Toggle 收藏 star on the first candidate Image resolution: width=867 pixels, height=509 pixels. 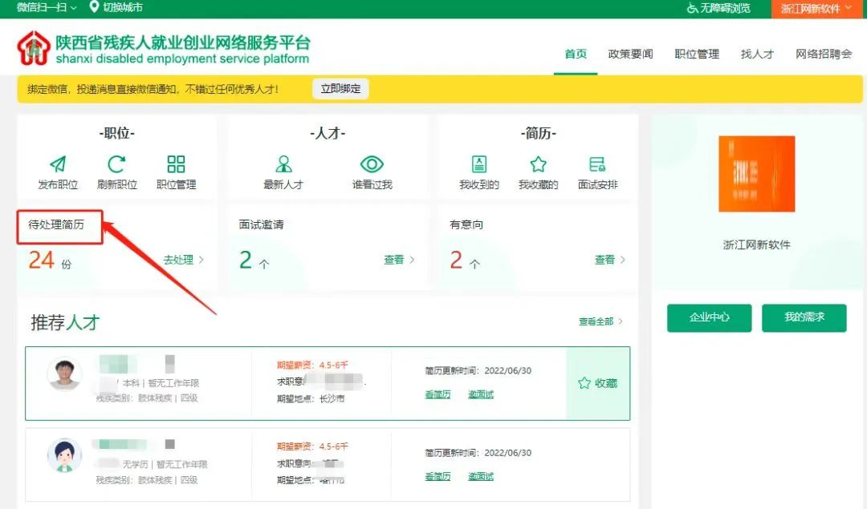(585, 385)
